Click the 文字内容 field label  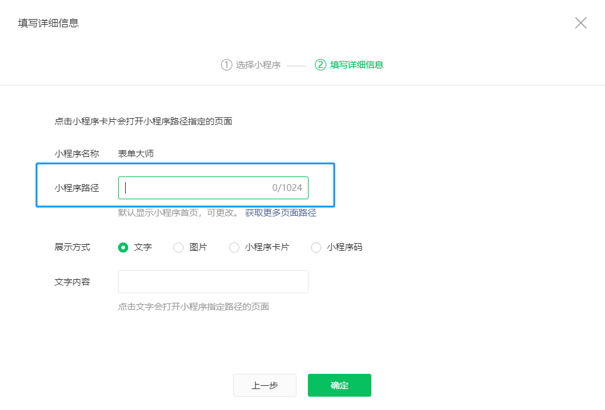(x=72, y=282)
